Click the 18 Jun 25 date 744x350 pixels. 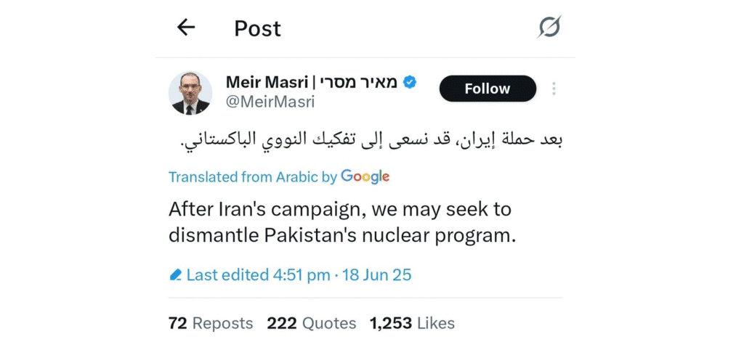click(x=376, y=275)
